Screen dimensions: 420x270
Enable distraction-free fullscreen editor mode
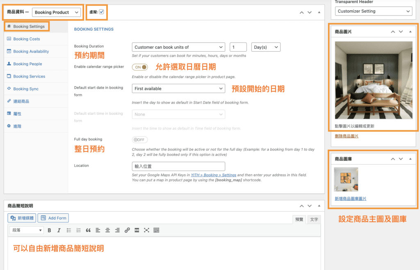click(146, 230)
